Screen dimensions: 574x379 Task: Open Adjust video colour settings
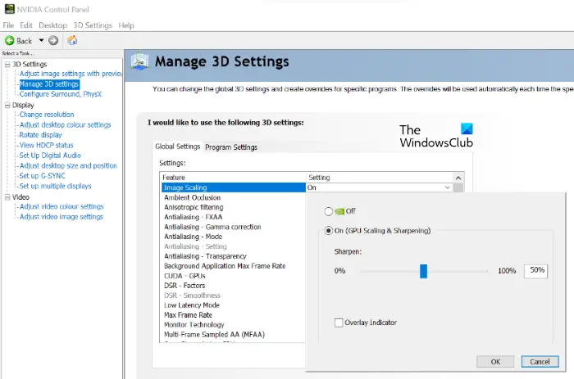pyautogui.click(x=61, y=206)
